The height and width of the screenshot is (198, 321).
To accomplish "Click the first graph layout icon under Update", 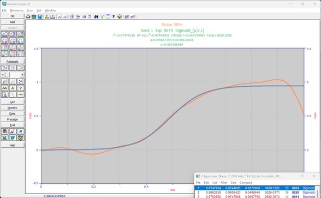I will (x=4, y=34).
